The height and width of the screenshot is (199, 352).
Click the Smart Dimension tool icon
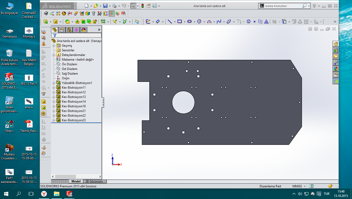158,22
